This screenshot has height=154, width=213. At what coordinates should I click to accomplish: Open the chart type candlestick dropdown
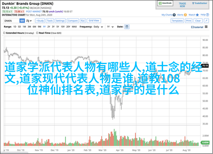[x=29, y=21]
